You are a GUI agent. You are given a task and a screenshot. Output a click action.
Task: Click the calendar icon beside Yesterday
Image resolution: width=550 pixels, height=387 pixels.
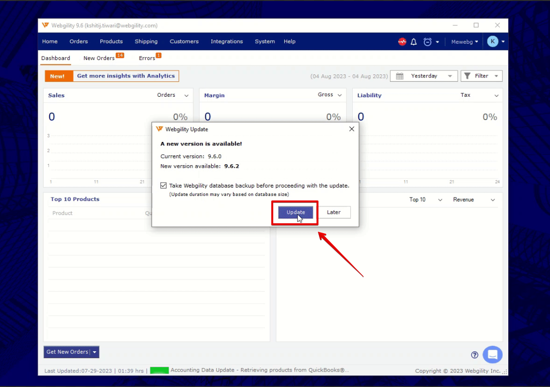pyautogui.click(x=399, y=76)
